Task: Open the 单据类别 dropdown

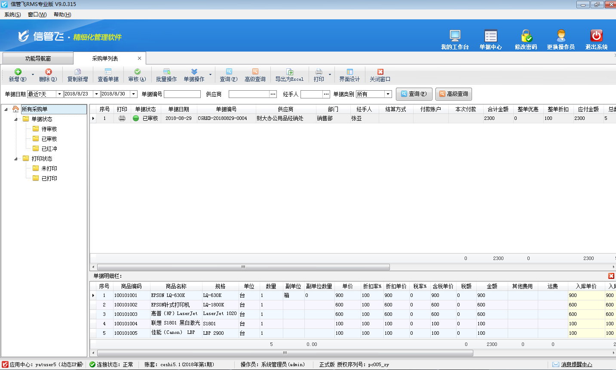Action: coord(388,94)
